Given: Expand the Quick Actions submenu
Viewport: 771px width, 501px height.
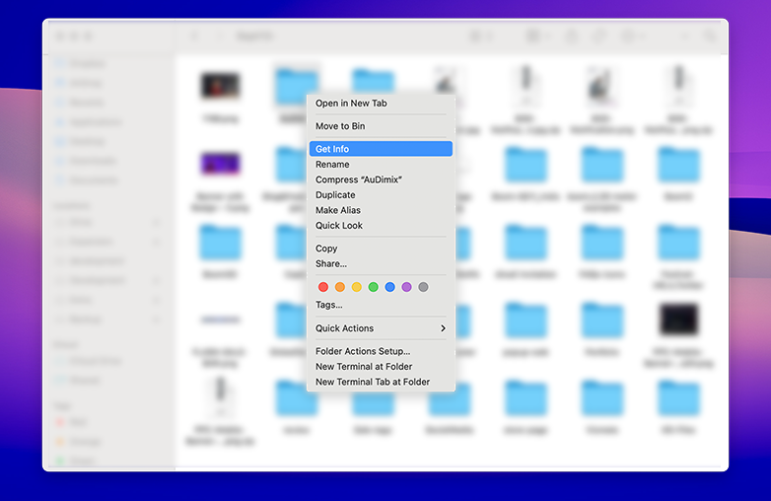Looking at the screenshot, I should click(x=381, y=328).
